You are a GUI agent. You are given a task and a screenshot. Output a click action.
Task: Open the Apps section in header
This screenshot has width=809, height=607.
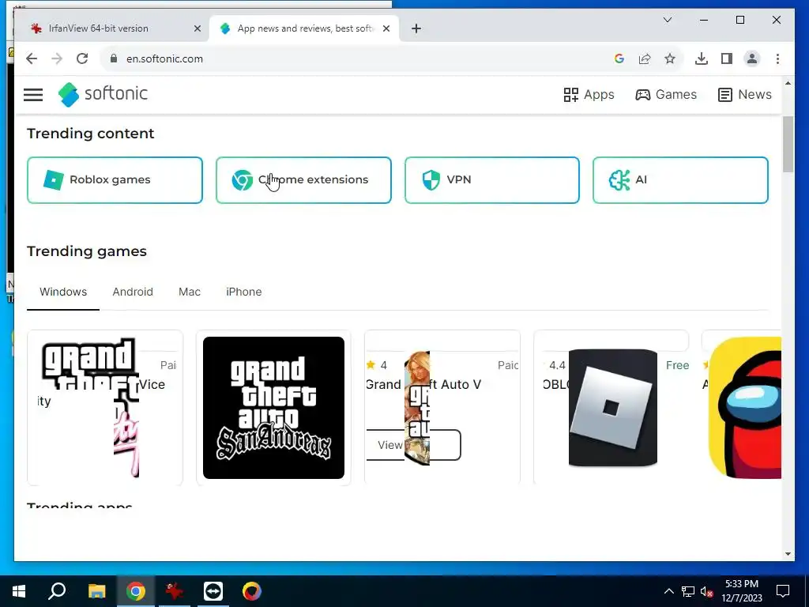[x=589, y=95]
